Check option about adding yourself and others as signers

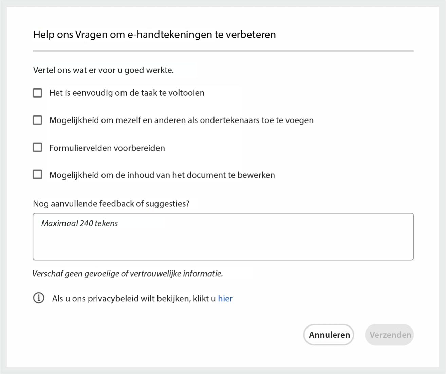coord(37,120)
